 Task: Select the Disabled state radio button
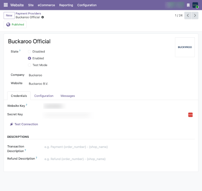click(29, 52)
